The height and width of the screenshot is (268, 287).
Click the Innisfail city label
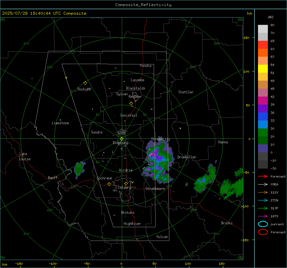129,115
